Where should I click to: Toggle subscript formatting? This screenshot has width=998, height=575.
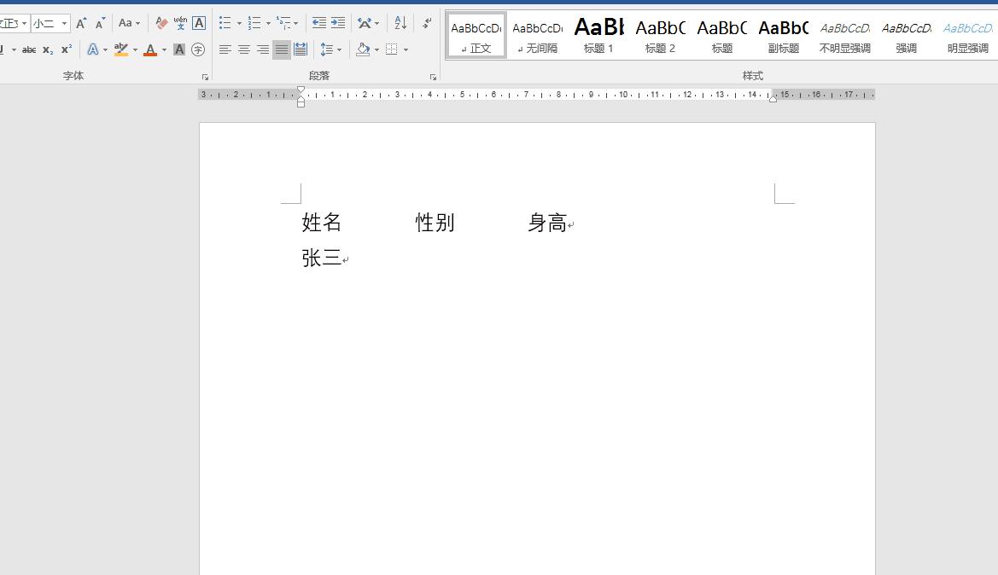click(47, 49)
